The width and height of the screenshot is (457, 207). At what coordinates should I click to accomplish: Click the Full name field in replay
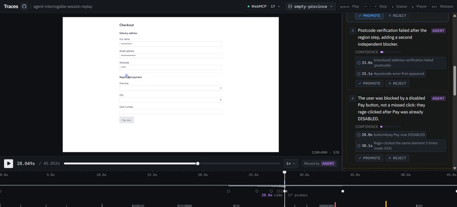point(171,44)
